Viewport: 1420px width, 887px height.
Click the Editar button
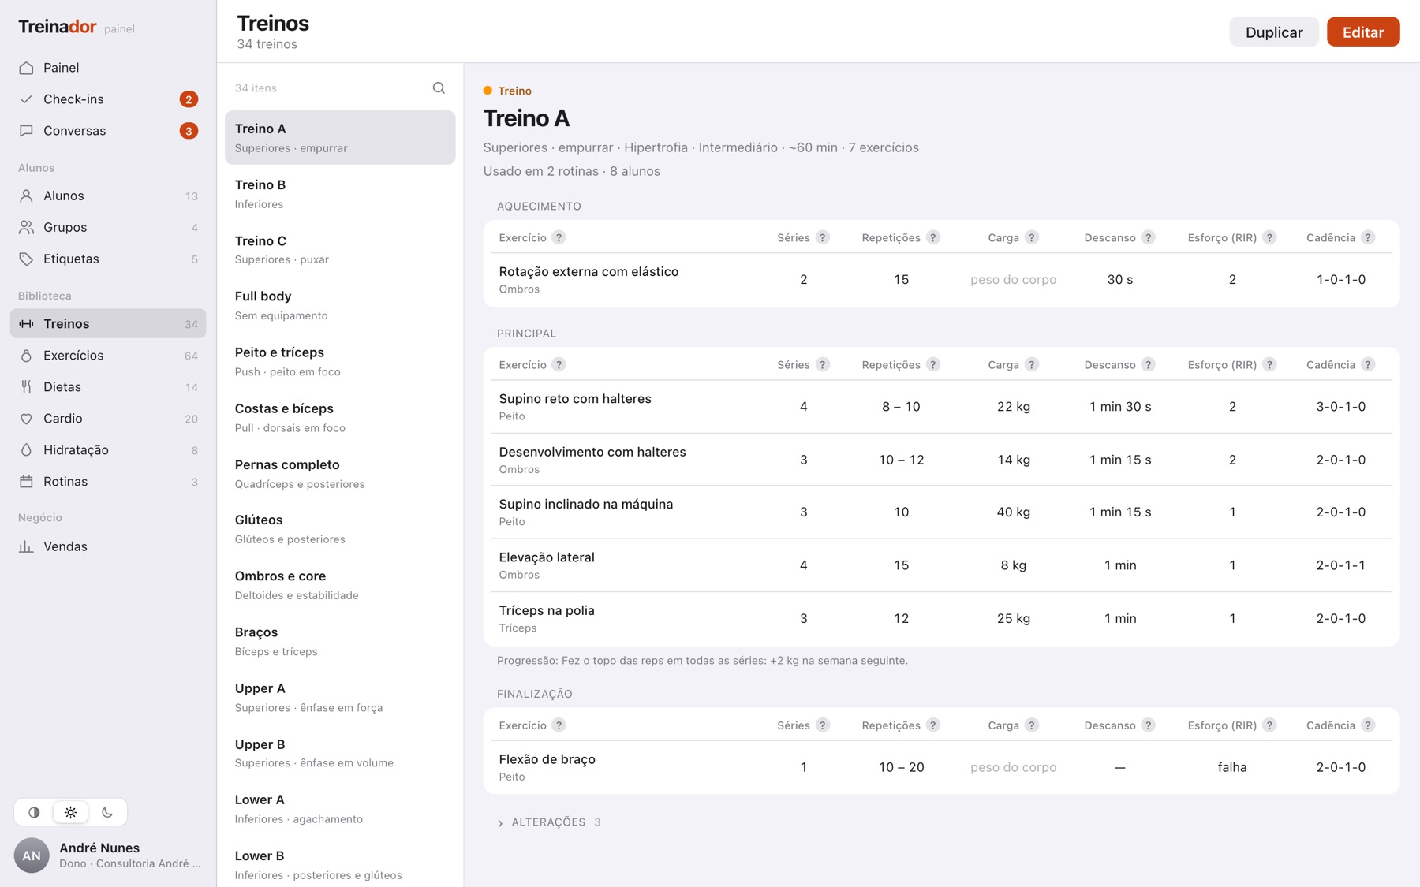click(x=1363, y=32)
